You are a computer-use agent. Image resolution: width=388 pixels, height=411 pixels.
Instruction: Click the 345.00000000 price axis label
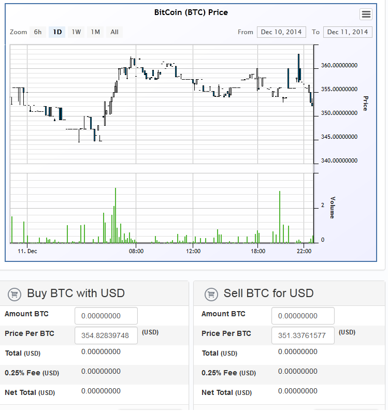click(x=339, y=137)
